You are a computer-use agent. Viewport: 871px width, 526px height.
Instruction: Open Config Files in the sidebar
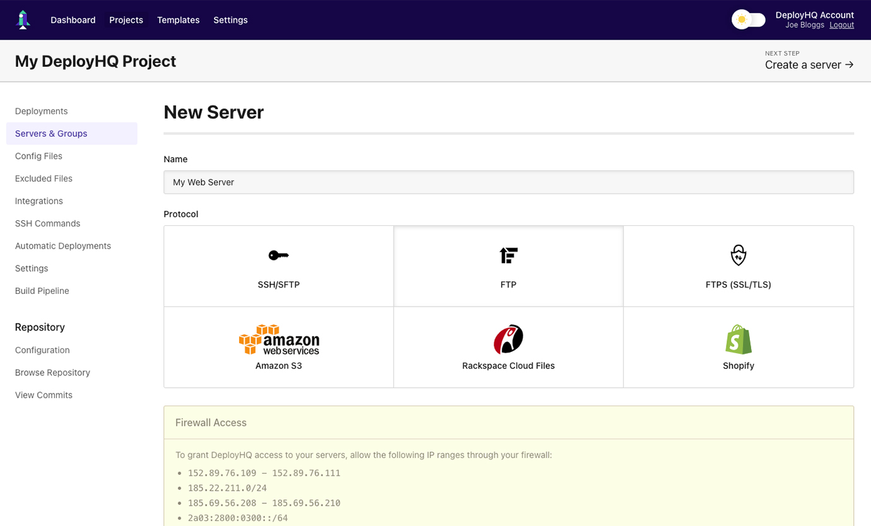click(39, 156)
